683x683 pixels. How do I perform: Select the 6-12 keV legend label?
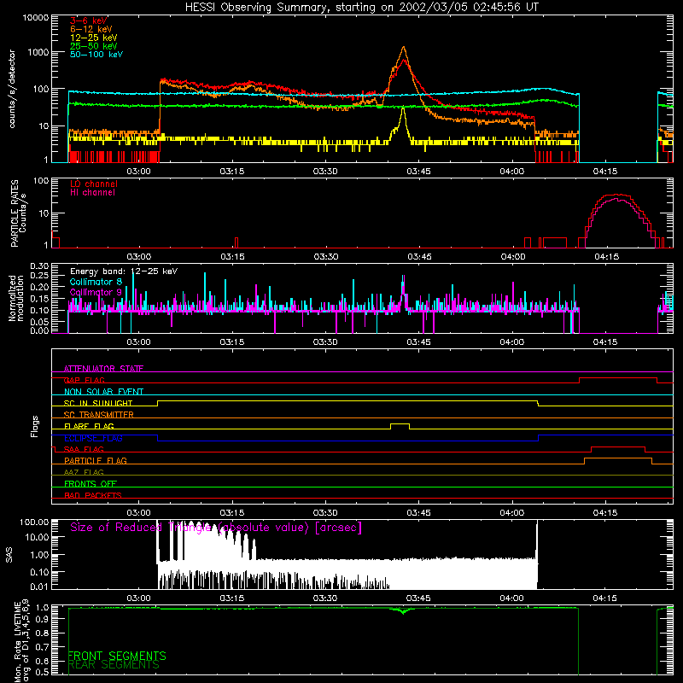(x=91, y=29)
